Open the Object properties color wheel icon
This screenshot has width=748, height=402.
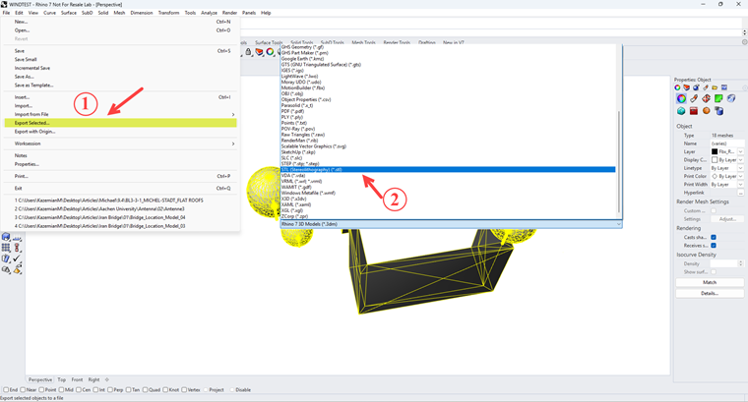pos(681,98)
